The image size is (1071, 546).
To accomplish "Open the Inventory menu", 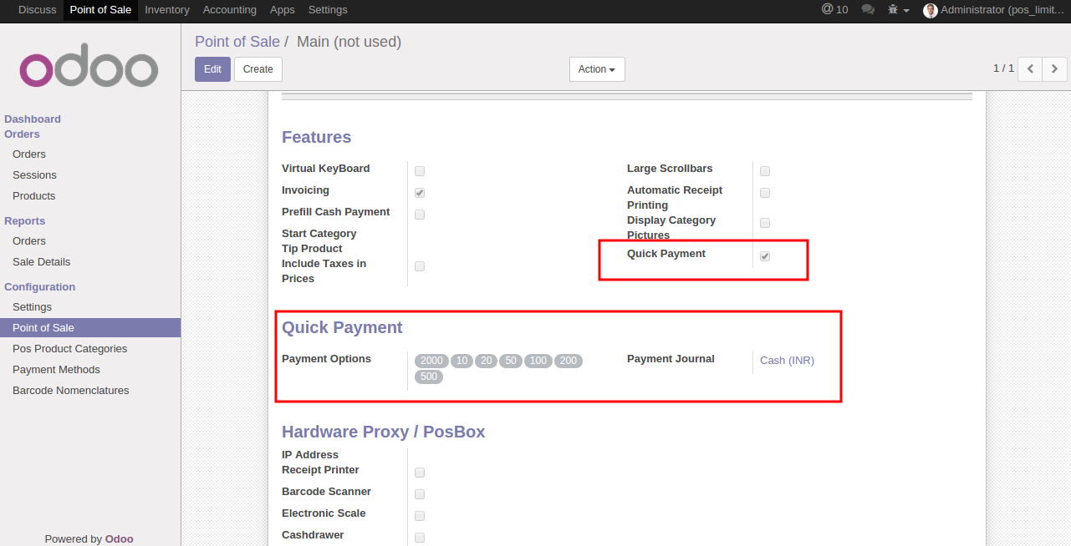I will click(167, 10).
